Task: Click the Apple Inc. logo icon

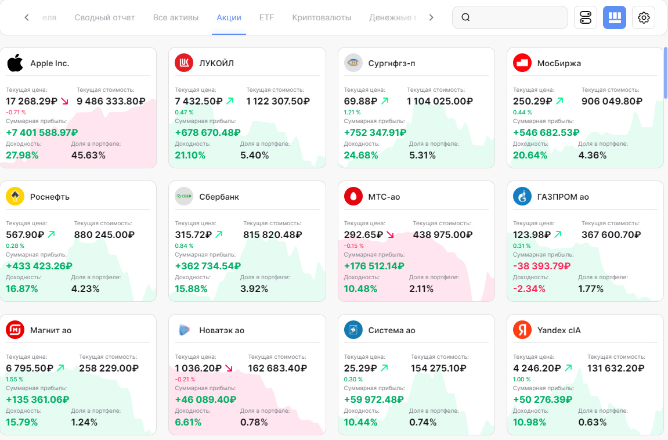Action: 15,63
